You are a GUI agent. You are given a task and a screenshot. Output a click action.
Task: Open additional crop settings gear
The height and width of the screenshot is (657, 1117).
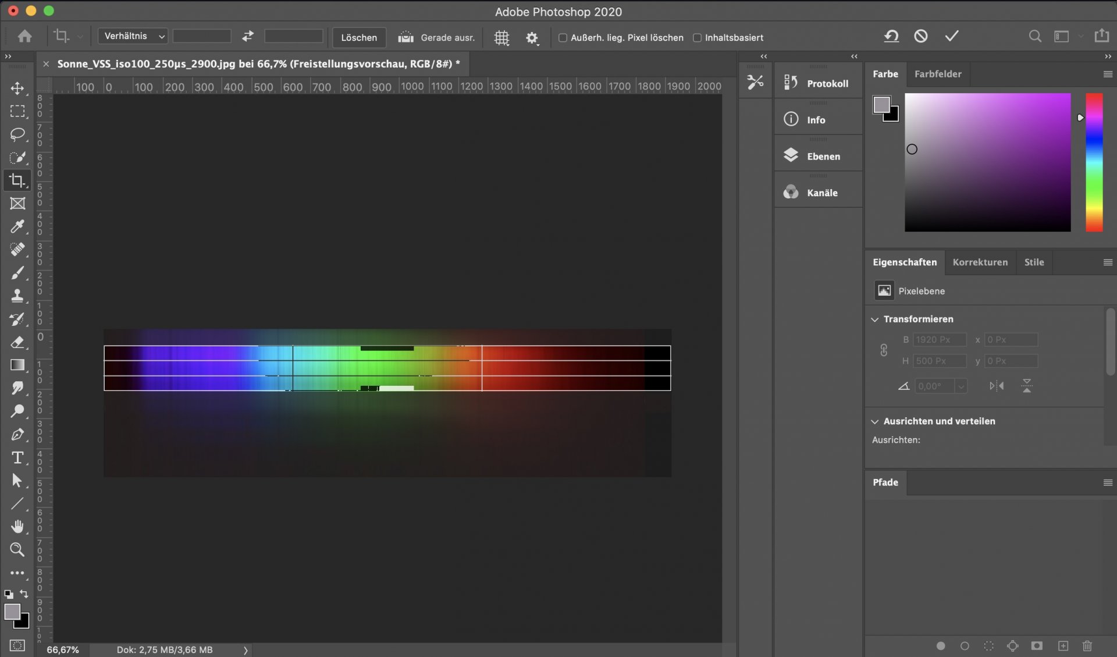532,38
